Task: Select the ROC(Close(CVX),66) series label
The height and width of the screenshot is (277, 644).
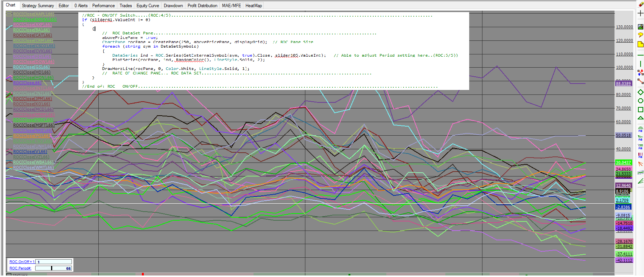Action: pyautogui.click(x=33, y=51)
